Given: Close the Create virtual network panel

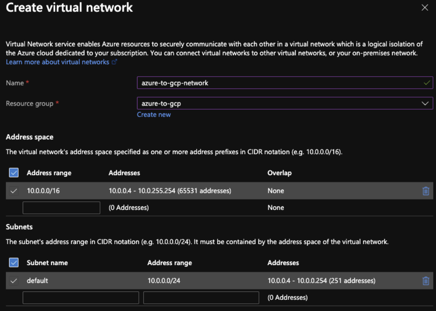Looking at the screenshot, I should click(x=424, y=8).
